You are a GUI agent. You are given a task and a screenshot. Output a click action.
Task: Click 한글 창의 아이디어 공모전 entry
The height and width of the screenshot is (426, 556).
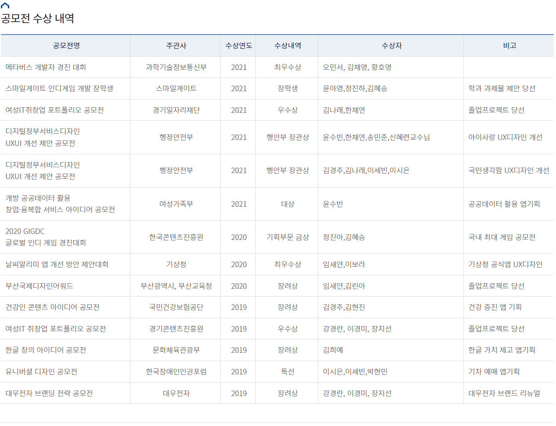pyautogui.click(x=46, y=350)
